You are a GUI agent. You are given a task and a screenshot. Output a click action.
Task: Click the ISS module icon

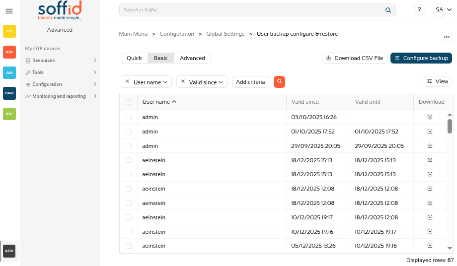tap(9, 31)
